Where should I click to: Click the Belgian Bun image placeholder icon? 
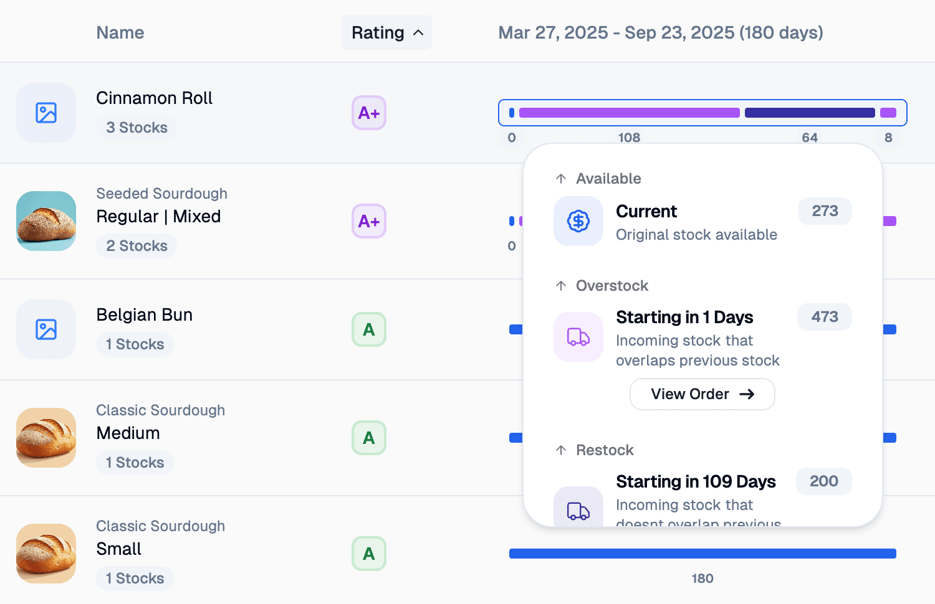pos(46,329)
